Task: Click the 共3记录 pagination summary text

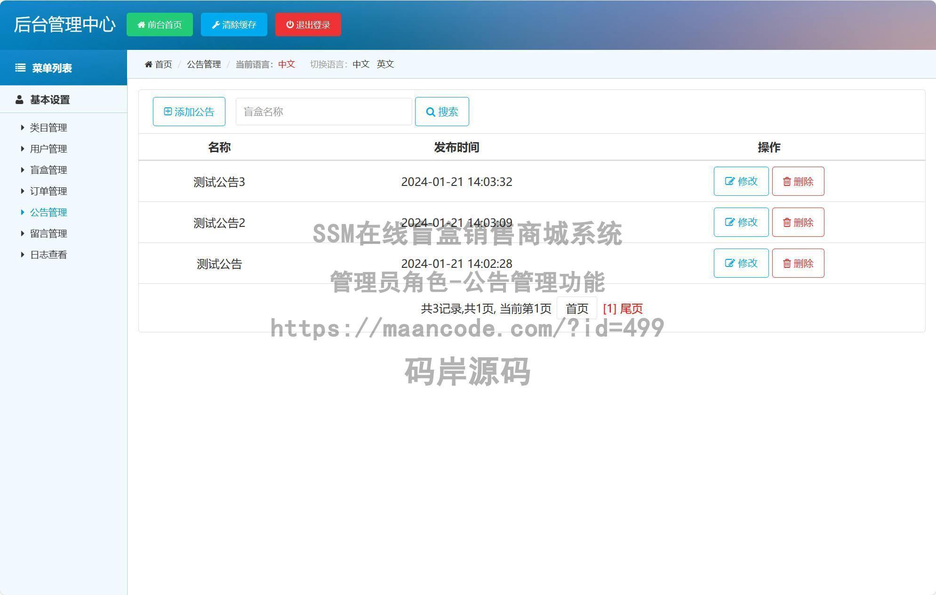Action: pyautogui.click(x=486, y=309)
